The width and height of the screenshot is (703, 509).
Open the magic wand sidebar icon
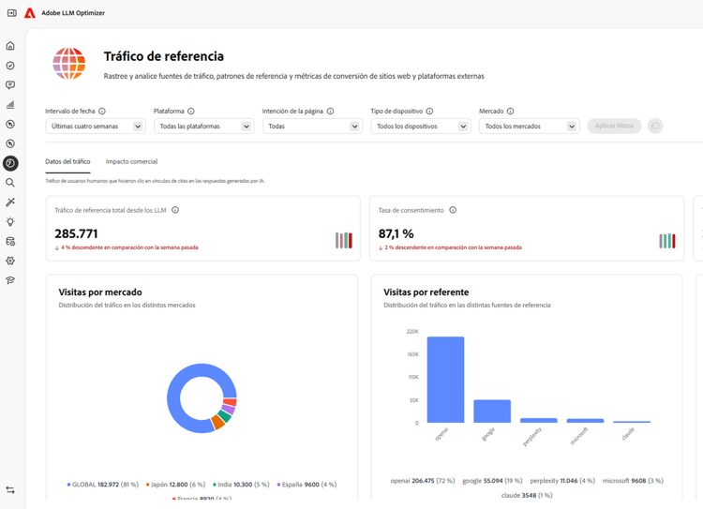pyautogui.click(x=10, y=202)
